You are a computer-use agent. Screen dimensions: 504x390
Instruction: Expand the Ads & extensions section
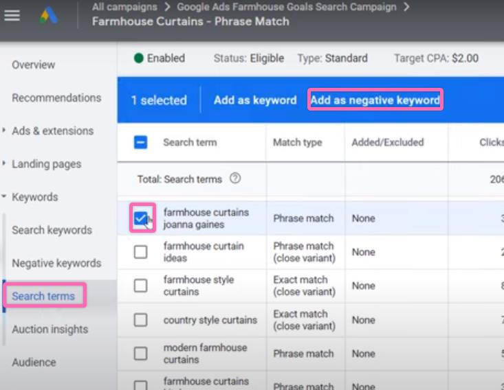tap(52, 130)
